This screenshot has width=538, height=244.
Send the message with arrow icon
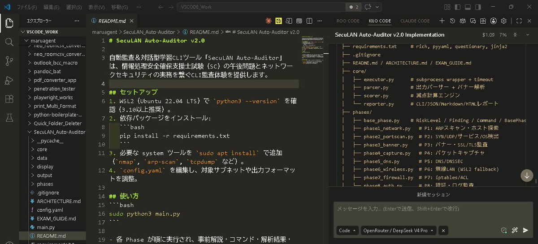click(526, 230)
